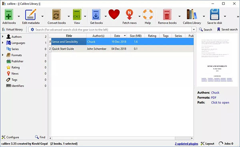Screen dimensions: 240x147
Task: Open the Save to disk dropdown arrow
Action: pos(225,16)
